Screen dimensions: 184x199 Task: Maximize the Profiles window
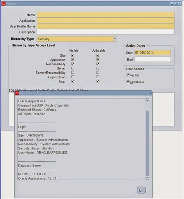tap(175, 3)
